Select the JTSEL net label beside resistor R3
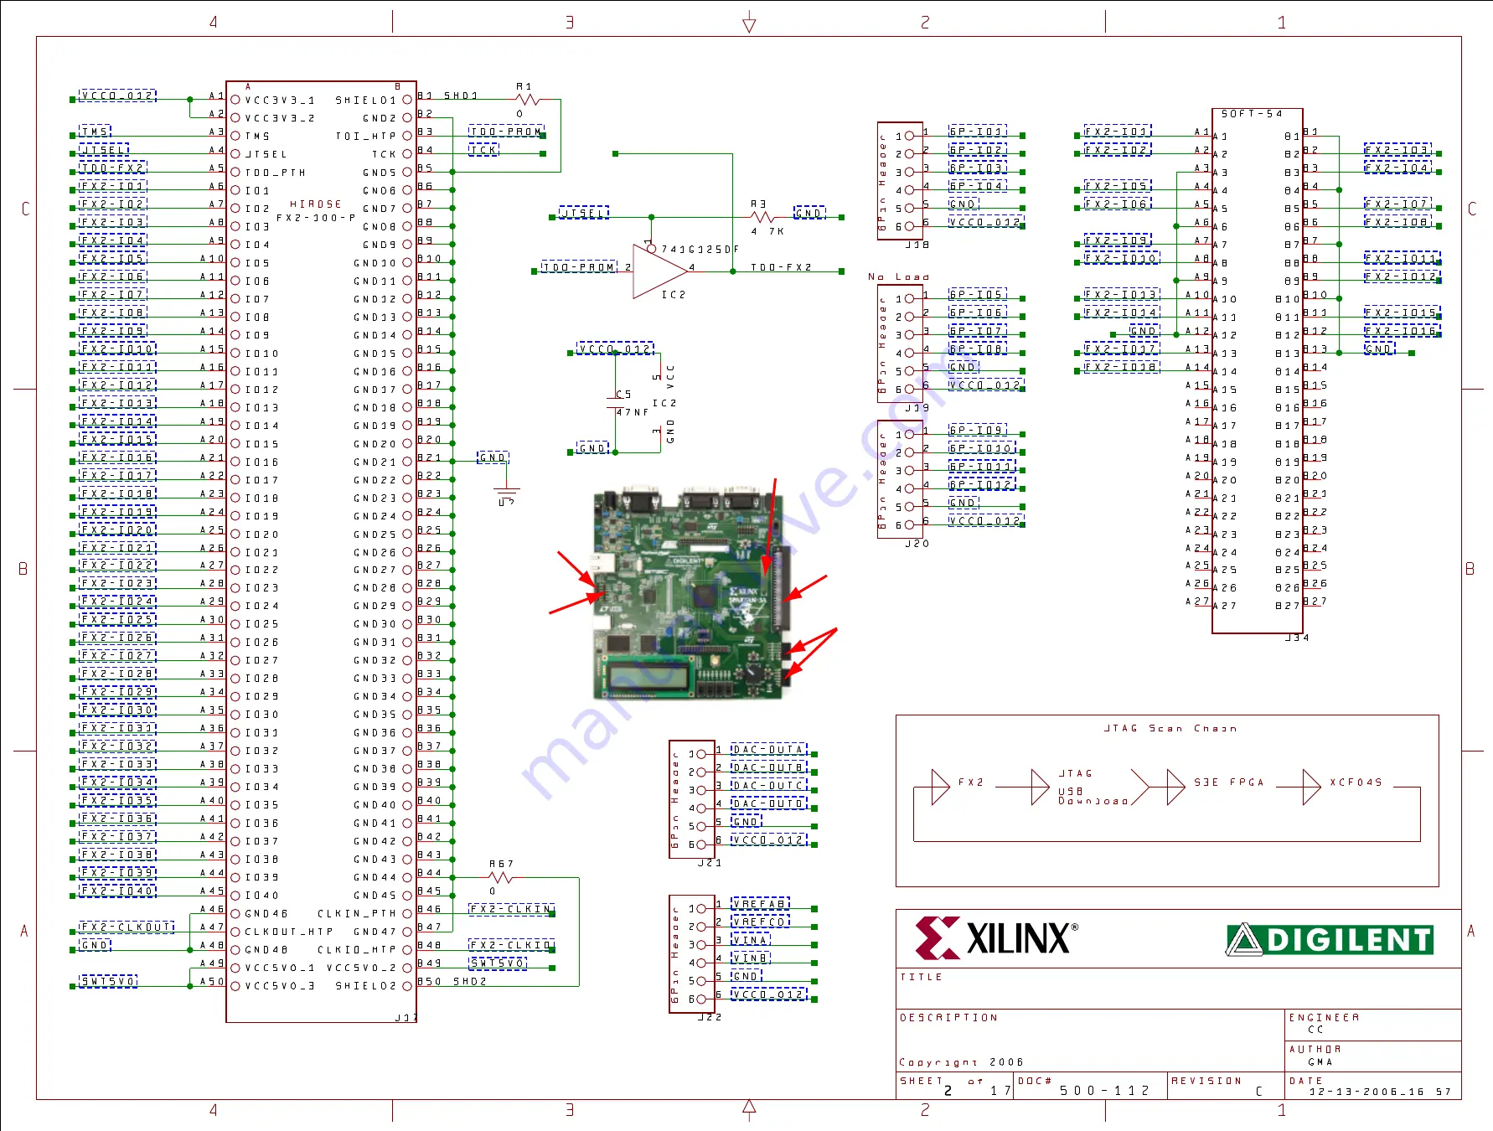This screenshot has width=1493, height=1131. (584, 213)
